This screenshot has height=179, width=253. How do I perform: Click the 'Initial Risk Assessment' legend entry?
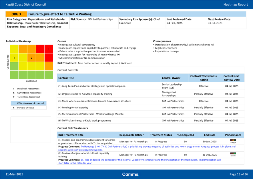point(28,89)
